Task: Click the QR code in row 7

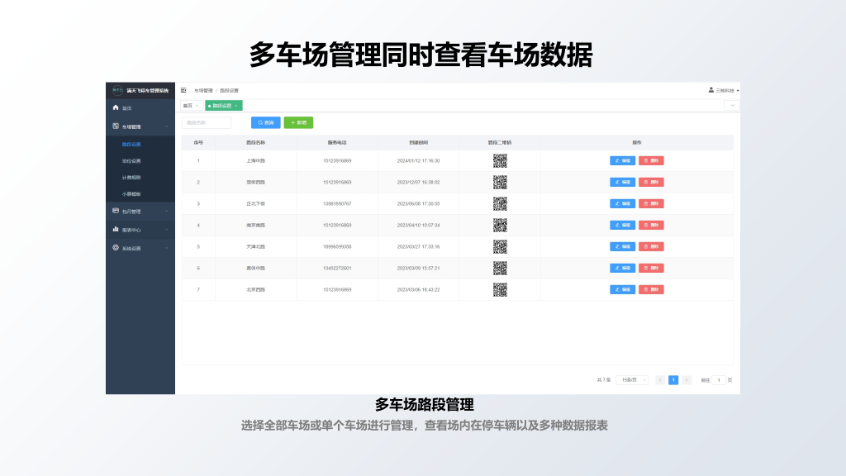Action: (x=500, y=289)
